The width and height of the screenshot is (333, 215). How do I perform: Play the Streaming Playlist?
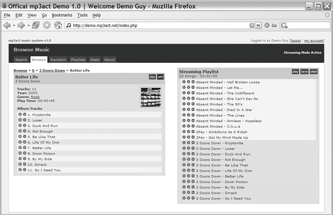[295, 71]
